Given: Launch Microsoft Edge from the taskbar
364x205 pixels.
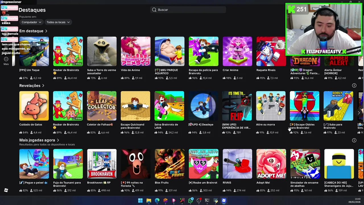Looking at the screenshot, I should (157, 200).
